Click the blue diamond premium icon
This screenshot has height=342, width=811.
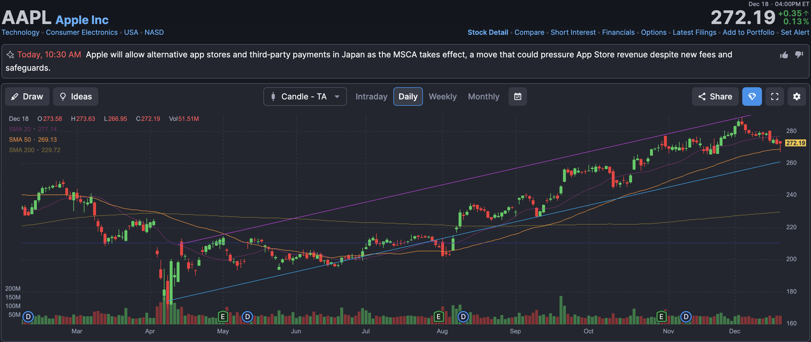click(752, 97)
